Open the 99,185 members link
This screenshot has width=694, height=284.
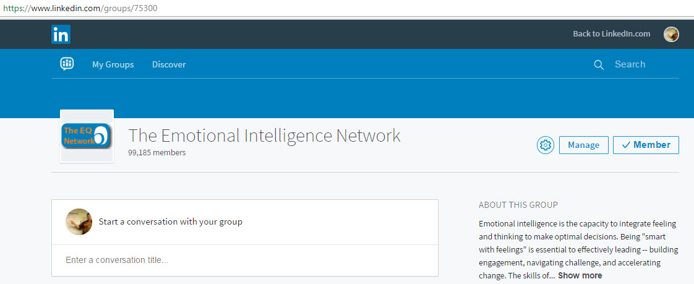click(x=156, y=152)
